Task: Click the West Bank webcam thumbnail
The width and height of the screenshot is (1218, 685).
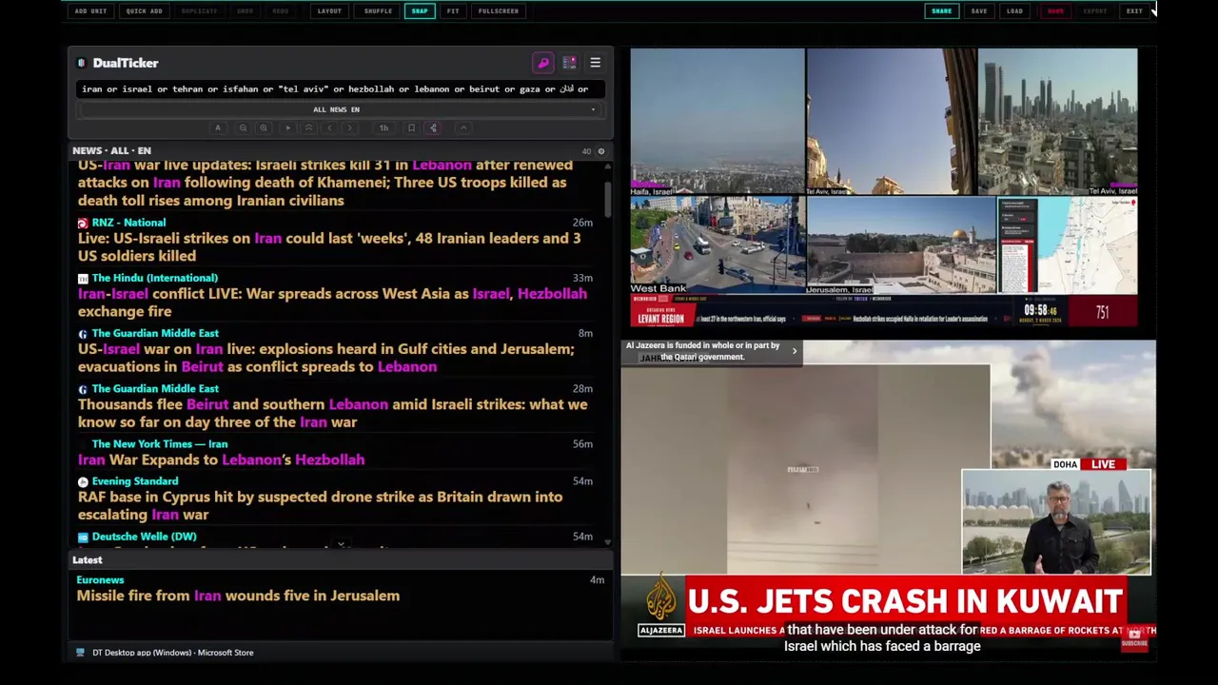Action: coord(717,245)
